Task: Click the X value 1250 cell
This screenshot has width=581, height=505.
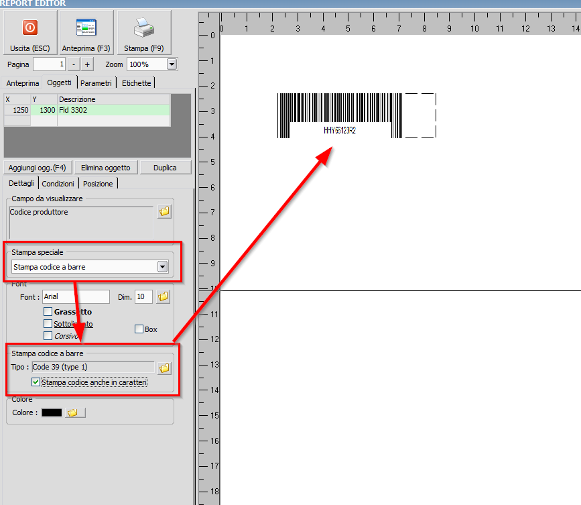Action: click(x=17, y=110)
